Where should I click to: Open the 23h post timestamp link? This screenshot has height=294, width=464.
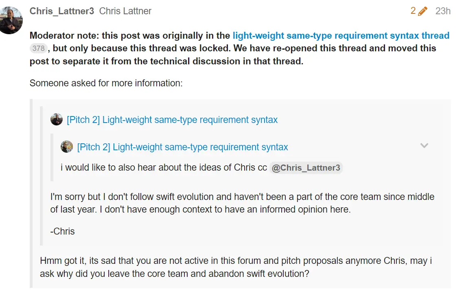tap(443, 11)
